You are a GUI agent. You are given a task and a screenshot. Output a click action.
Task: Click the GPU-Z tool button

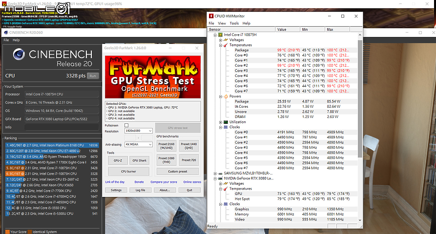pos(118,160)
